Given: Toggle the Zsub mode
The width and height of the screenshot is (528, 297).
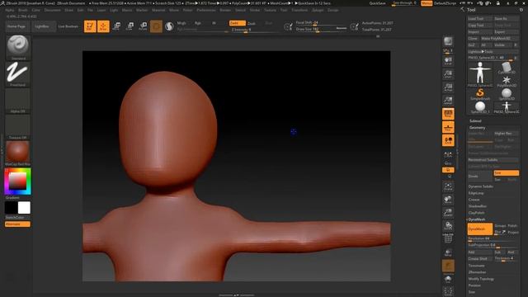Looking at the screenshot, I should tap(252, 23).
